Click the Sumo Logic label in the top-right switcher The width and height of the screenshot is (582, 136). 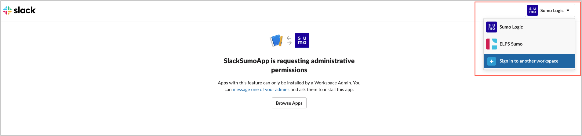click(x=552, y=11)
